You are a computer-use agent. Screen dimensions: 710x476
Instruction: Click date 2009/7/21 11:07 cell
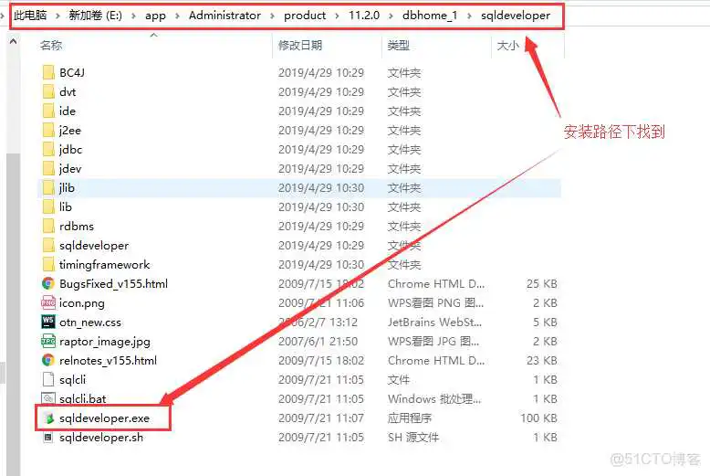pos(321,418)
